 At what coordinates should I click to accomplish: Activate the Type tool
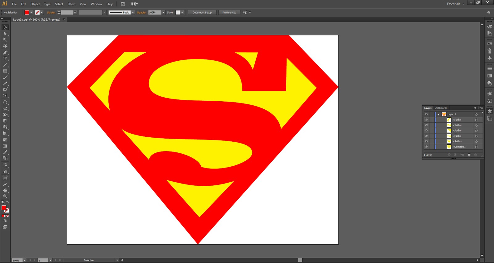coord(5,59)
